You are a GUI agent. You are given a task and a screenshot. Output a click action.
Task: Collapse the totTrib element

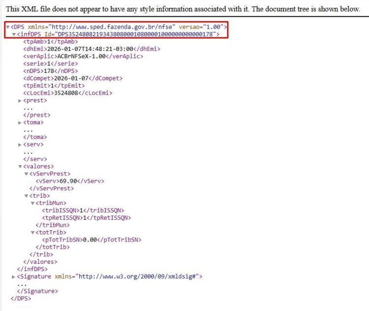tap(32, 233)
